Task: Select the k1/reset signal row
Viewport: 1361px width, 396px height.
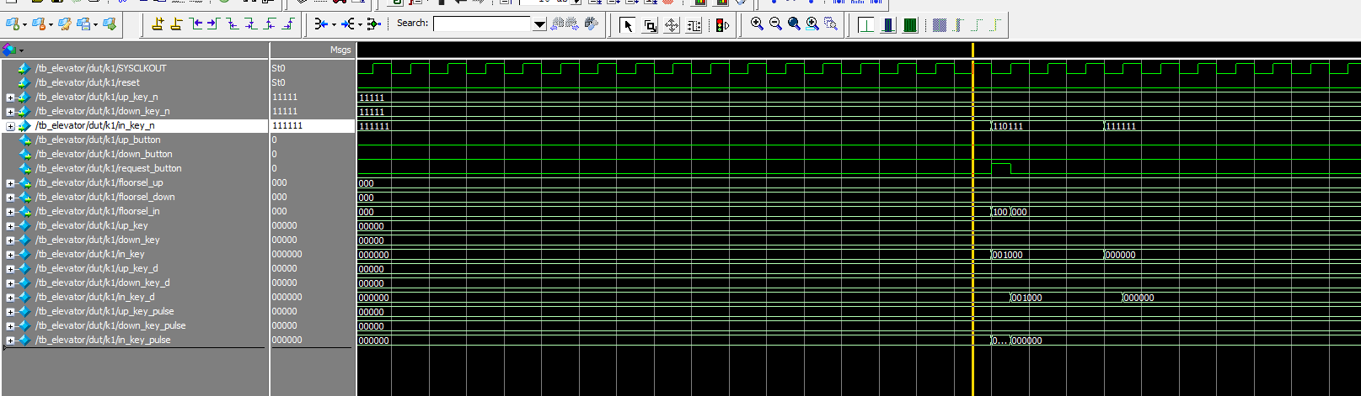Action: (x=88, y=82)
